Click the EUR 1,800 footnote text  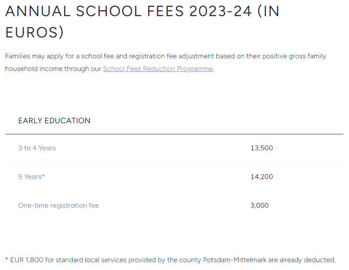pyautogui.click(x=170, y=260)
